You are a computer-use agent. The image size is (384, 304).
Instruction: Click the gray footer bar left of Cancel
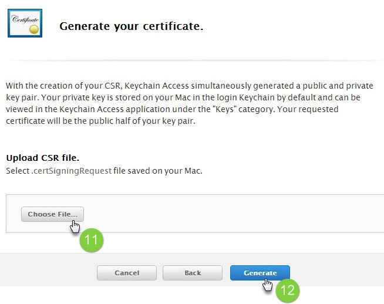47,273
